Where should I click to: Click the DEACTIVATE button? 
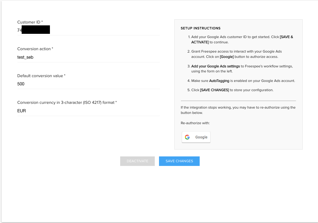point(137,161)
